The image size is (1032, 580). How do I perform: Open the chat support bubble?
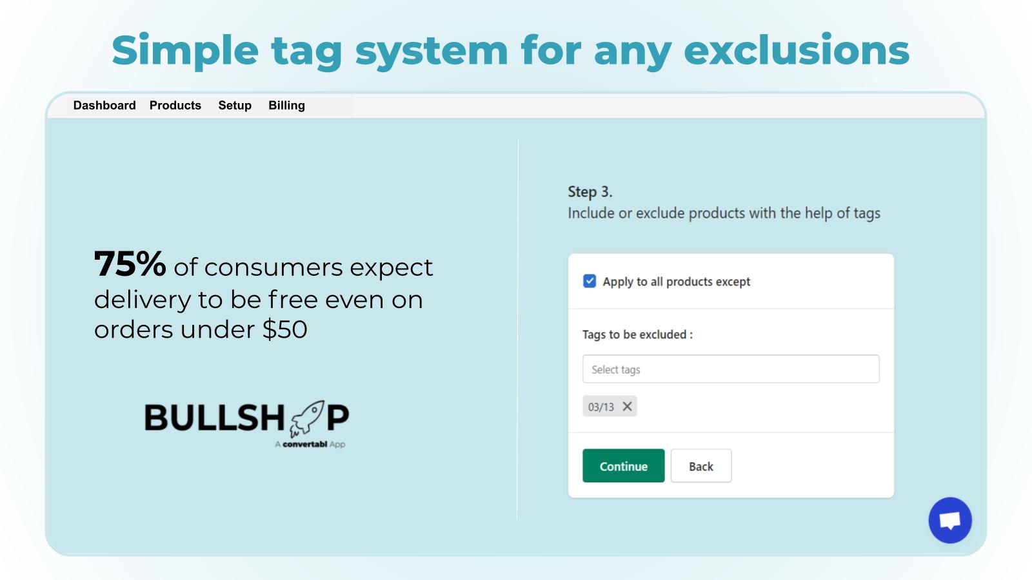point(949,520)
